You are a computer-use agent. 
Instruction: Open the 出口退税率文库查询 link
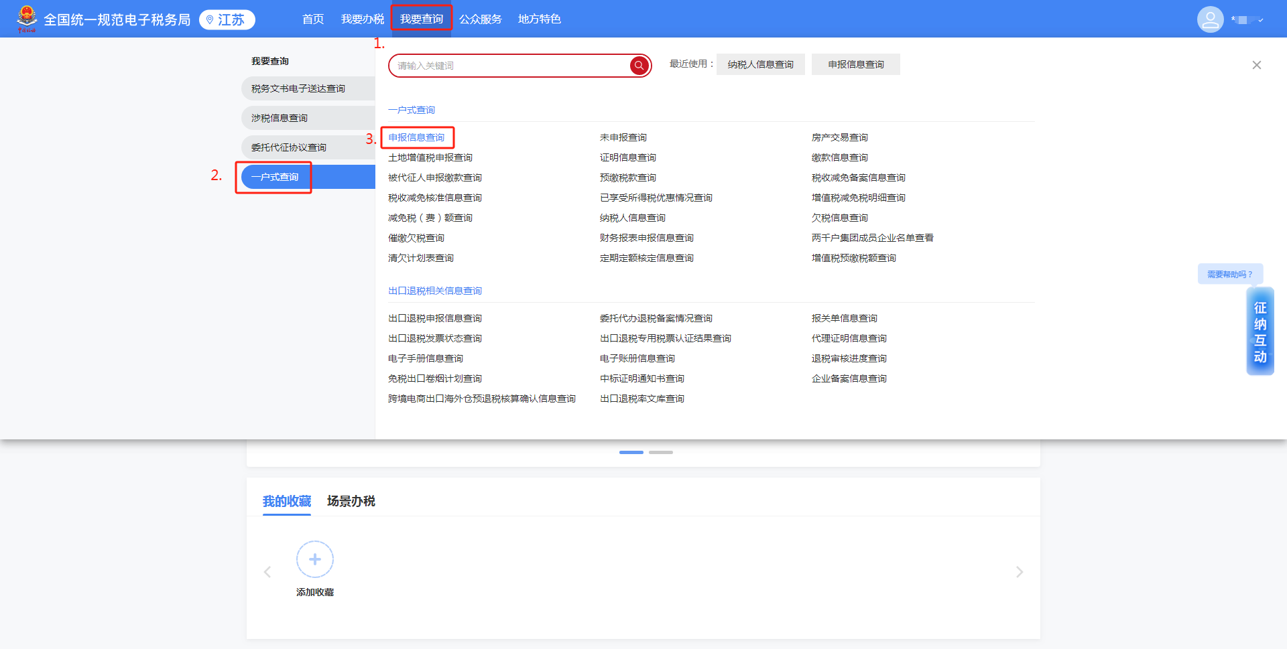click(641, 399)
